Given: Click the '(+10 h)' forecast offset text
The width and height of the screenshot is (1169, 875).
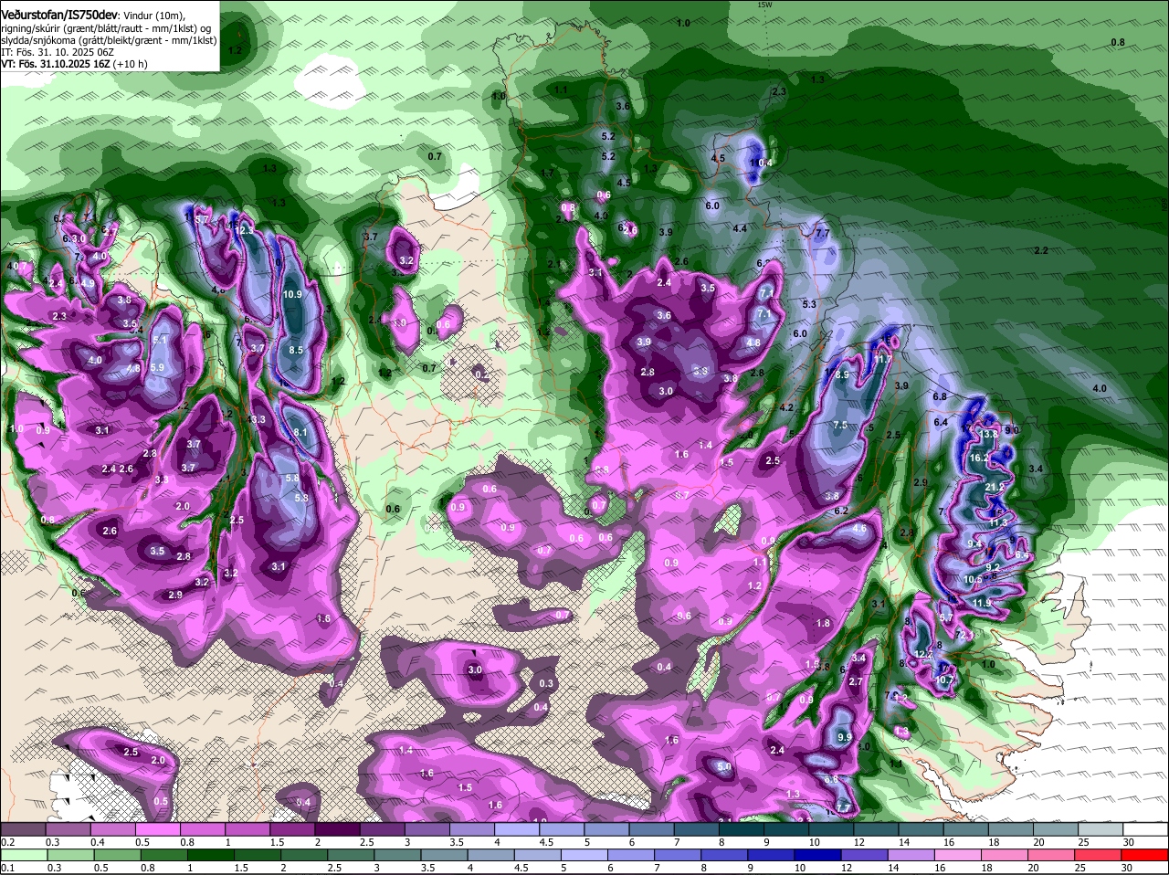Looking at the screenshot, I should (x=130, y=64).
